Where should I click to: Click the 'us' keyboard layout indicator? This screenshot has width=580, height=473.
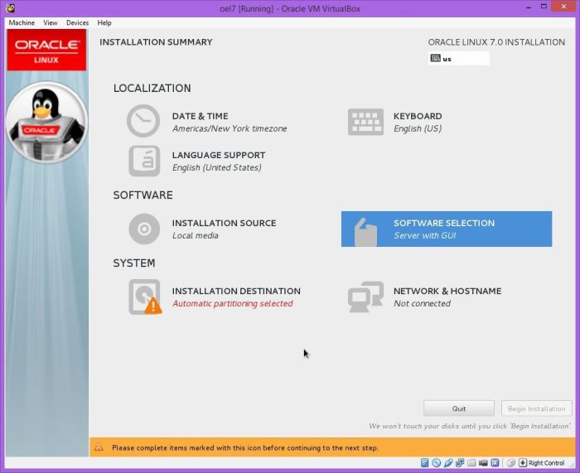459,59
